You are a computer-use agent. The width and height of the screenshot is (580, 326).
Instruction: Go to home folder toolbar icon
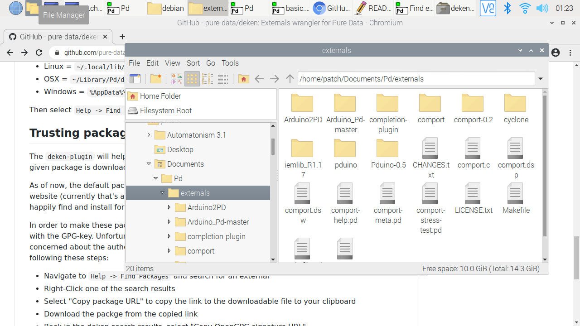tap(243, 79)
